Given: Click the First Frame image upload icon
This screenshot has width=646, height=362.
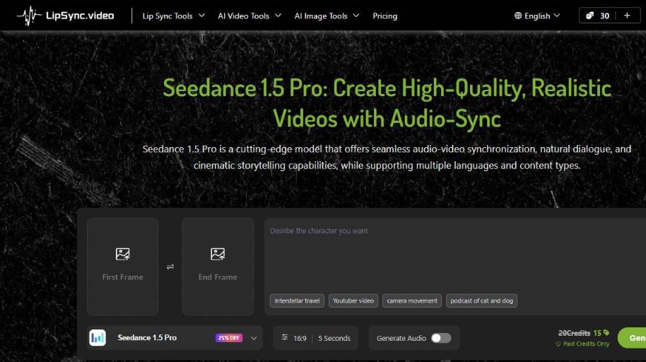Looking at the screenshot, I should pos(122,254).
